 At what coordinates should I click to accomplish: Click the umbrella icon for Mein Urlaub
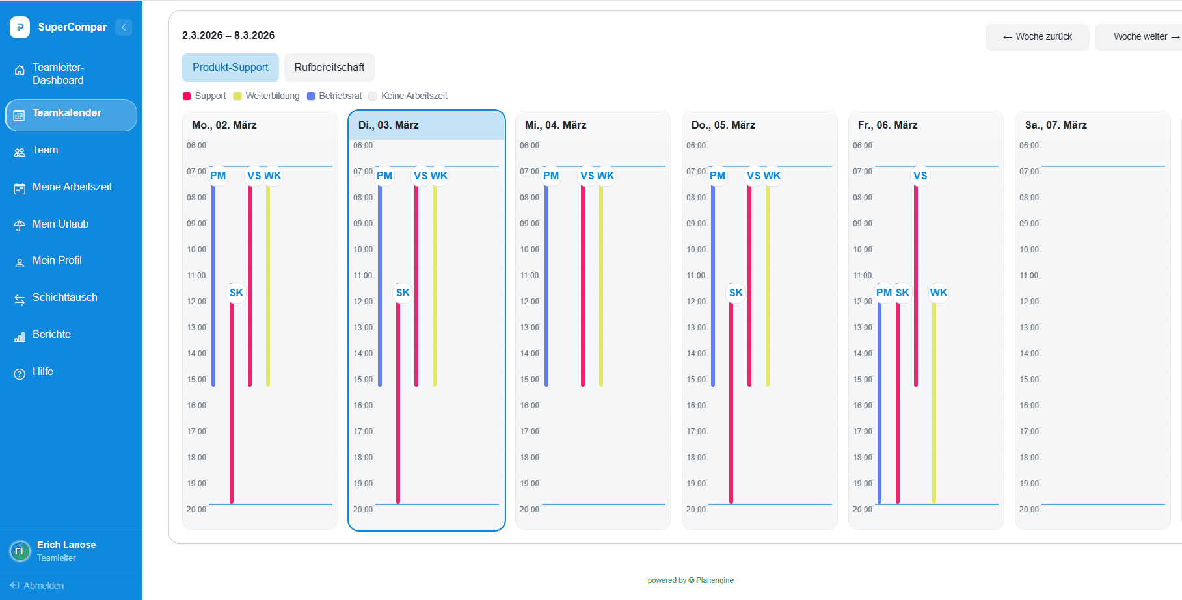pos(20,224)
